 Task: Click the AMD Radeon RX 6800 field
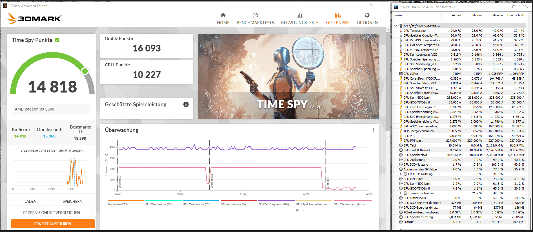52,109
